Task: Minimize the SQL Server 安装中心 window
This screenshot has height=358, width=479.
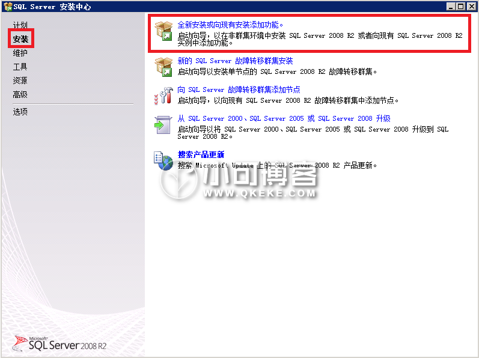Action: click(x=451, y=6)
